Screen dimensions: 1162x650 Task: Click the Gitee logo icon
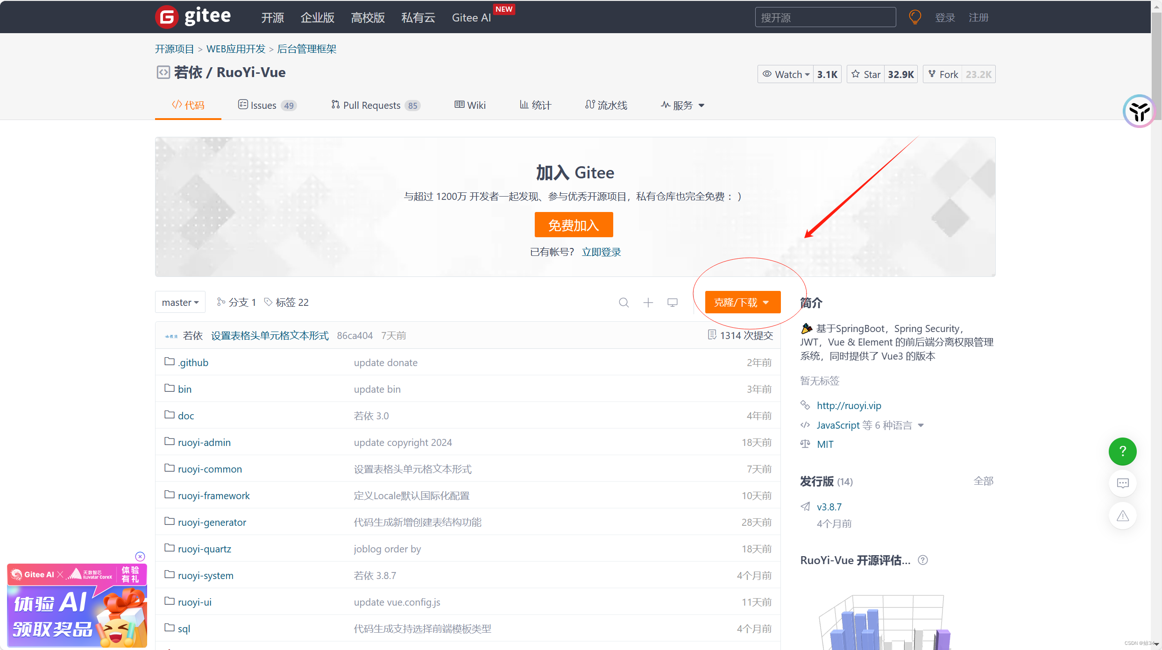coord(167,17)
